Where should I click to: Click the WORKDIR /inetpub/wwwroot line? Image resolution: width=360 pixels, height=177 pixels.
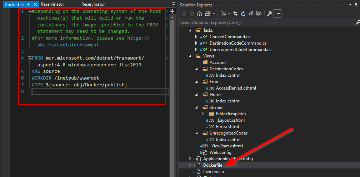(65, 78)
